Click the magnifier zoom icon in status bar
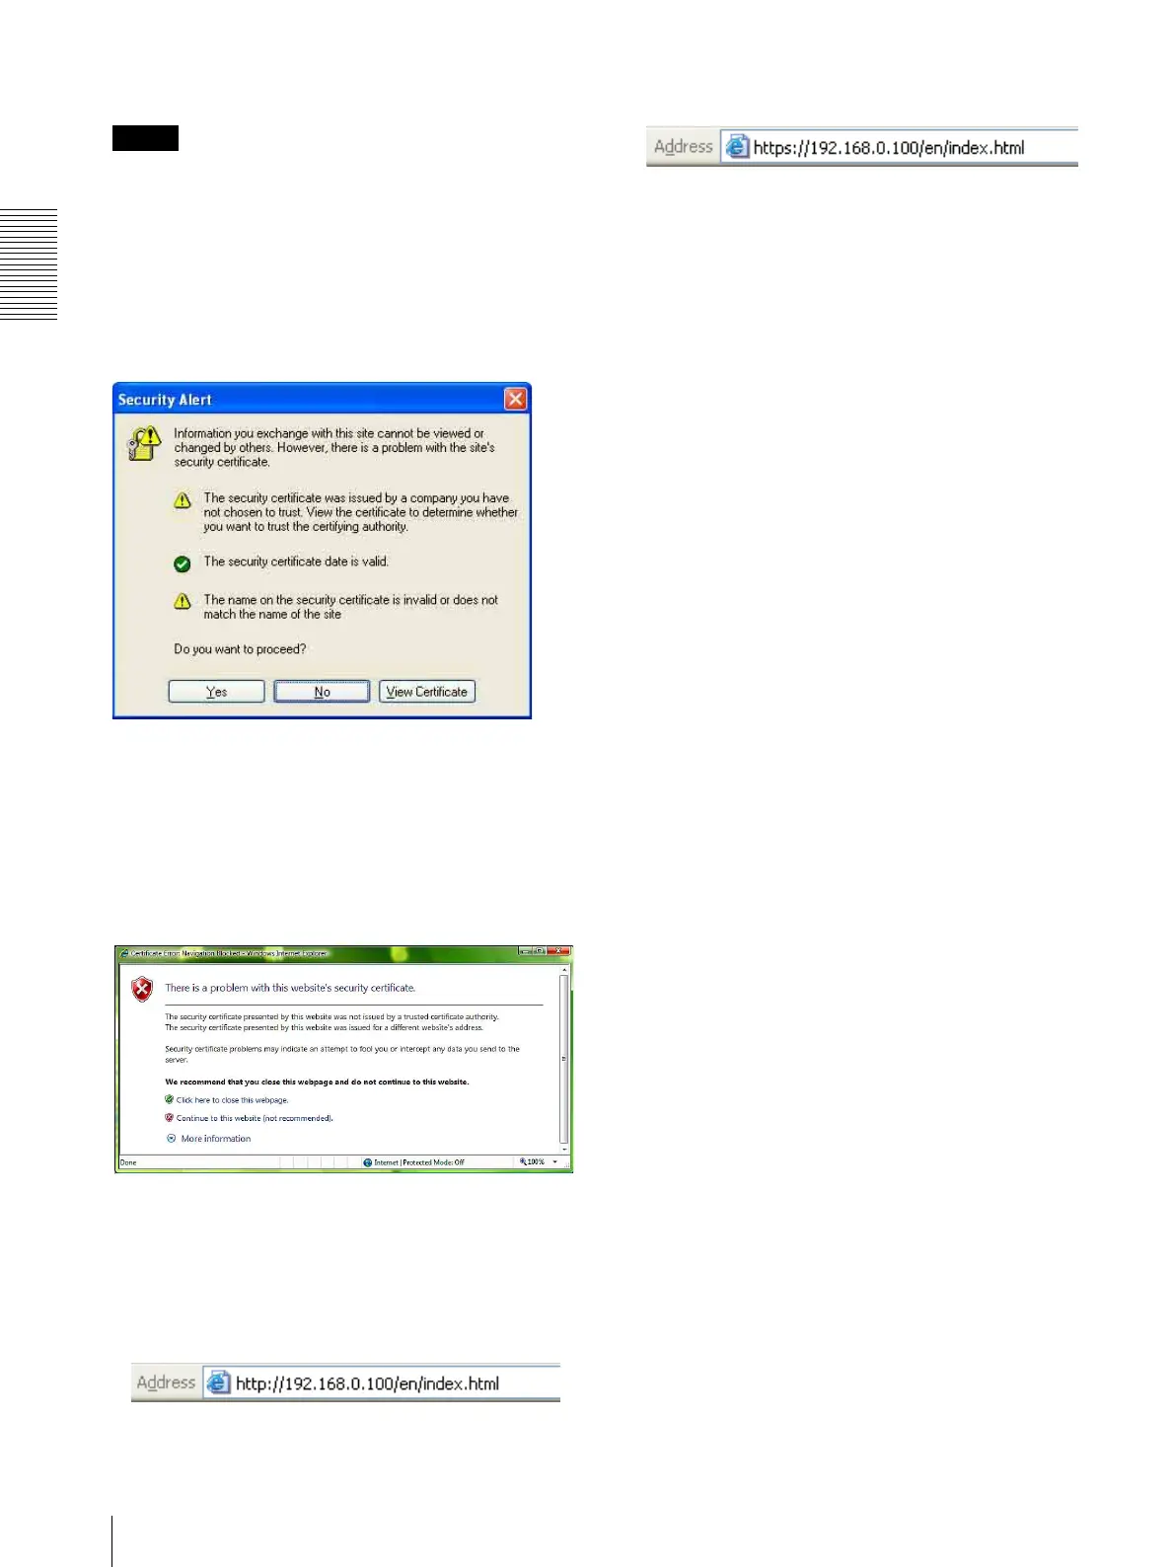 click(523, 1162)
